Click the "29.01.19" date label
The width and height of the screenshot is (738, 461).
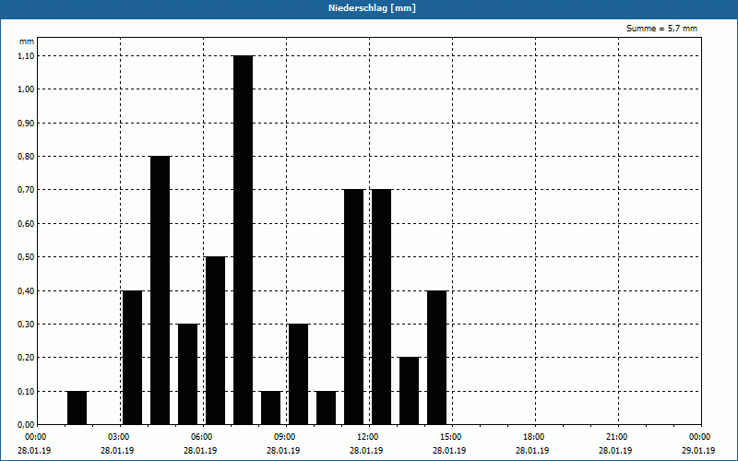tap(698, 450)
